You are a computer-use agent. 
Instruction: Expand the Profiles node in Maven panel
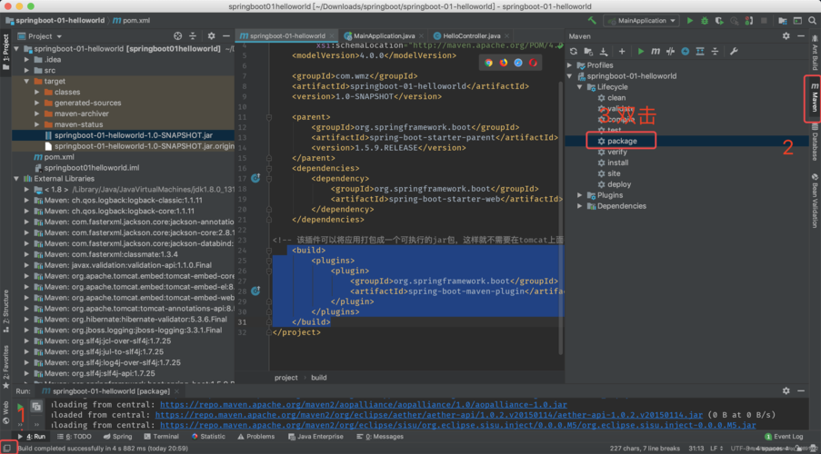(570, 65)
